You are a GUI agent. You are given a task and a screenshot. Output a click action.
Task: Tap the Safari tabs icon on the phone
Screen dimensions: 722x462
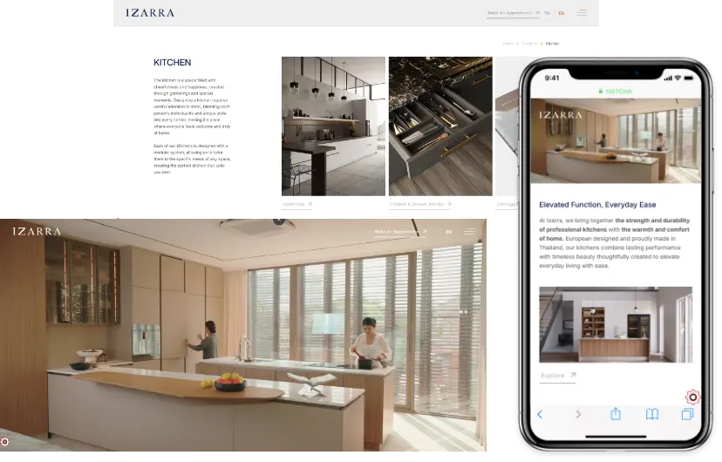pos(687,415)
